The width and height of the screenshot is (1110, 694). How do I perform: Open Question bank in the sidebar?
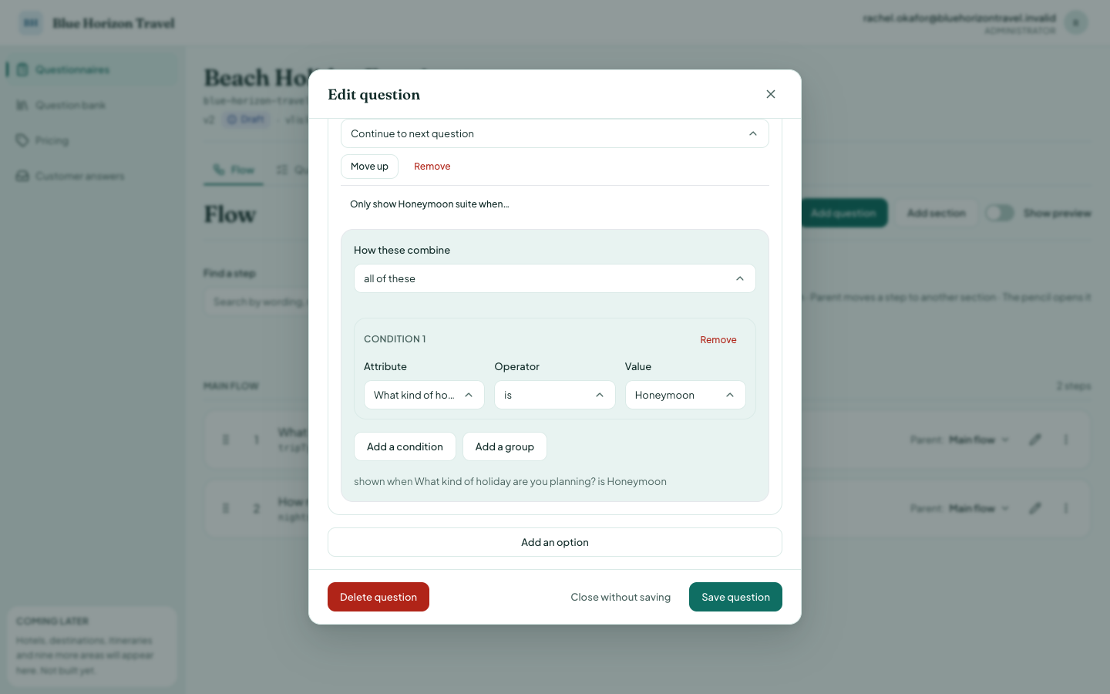click(92, 105)
